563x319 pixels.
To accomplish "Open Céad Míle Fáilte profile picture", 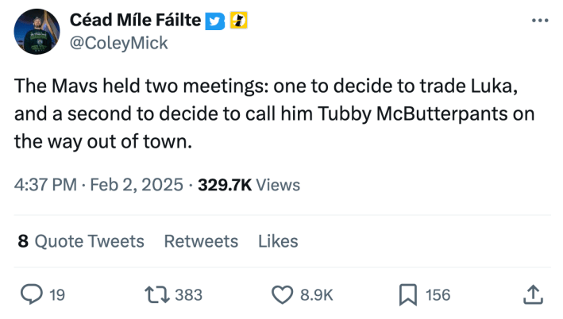I will click(x=37, y=33).
